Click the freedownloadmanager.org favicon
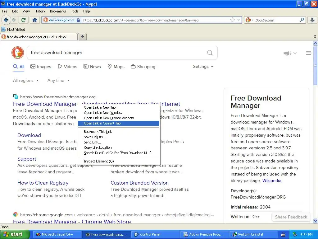318x239 pixels. click(16, 96)
